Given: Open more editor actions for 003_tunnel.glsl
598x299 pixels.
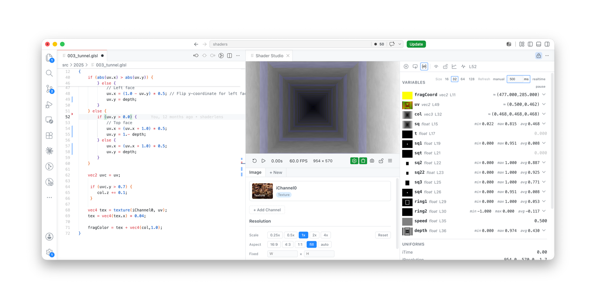Looking at the screenshot, I should [x=238, y=56].
